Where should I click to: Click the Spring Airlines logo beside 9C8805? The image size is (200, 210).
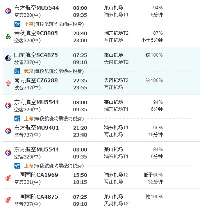tap(8, 36)
